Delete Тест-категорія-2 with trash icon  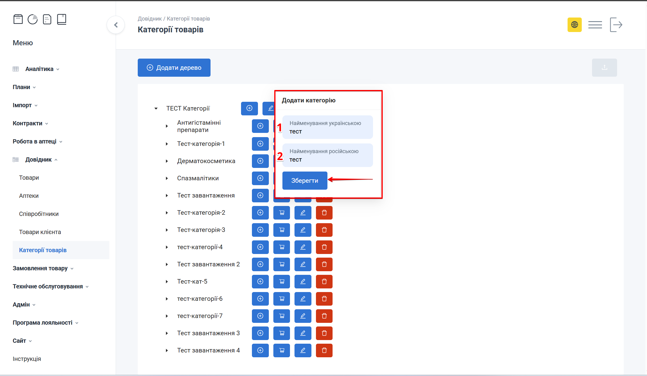[x=324, y=213]
